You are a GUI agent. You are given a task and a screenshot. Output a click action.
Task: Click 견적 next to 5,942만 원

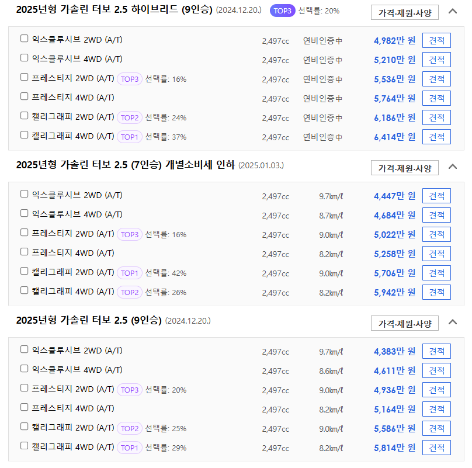pyautogui.click(x=436, y=292)
